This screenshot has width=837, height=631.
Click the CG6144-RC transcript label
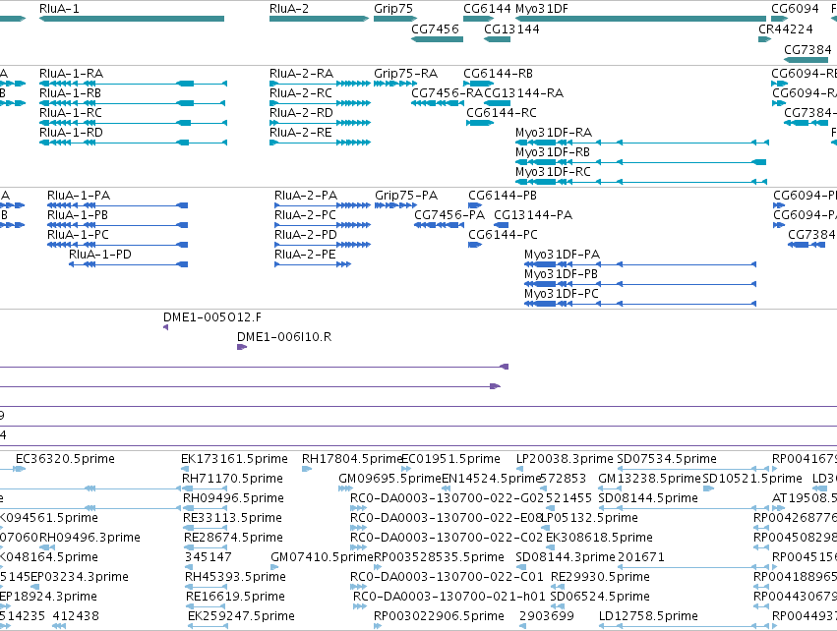click(502, 113)
